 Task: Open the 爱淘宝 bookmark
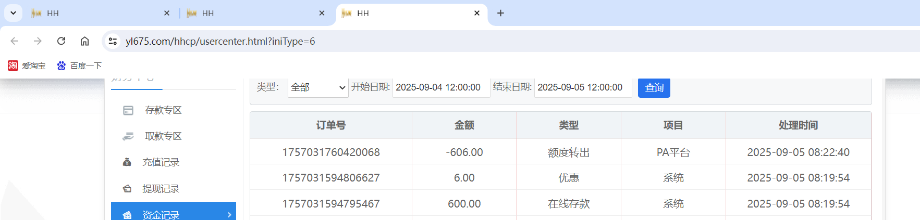coord(27,66)
